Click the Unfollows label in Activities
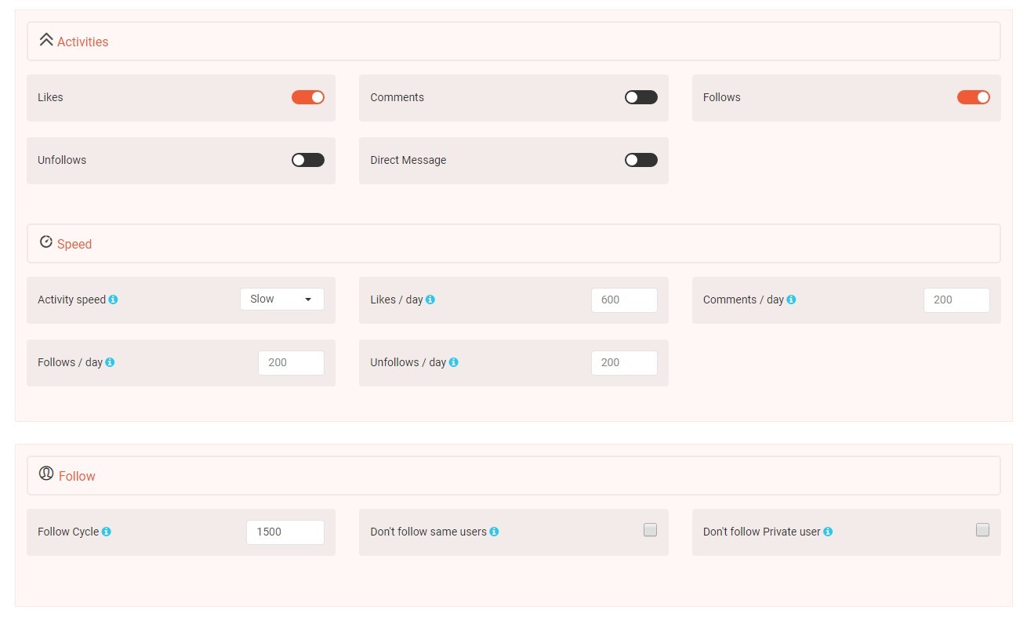 pyautogui.click(x=62, y=160)
